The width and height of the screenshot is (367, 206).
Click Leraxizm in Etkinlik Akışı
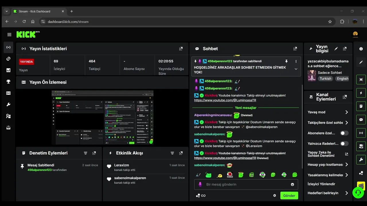tap(122, 165)
